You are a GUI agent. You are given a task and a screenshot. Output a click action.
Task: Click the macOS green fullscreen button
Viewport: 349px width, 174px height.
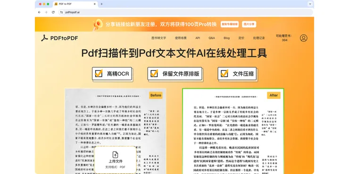pyautogui.click(x=48, y=4)
